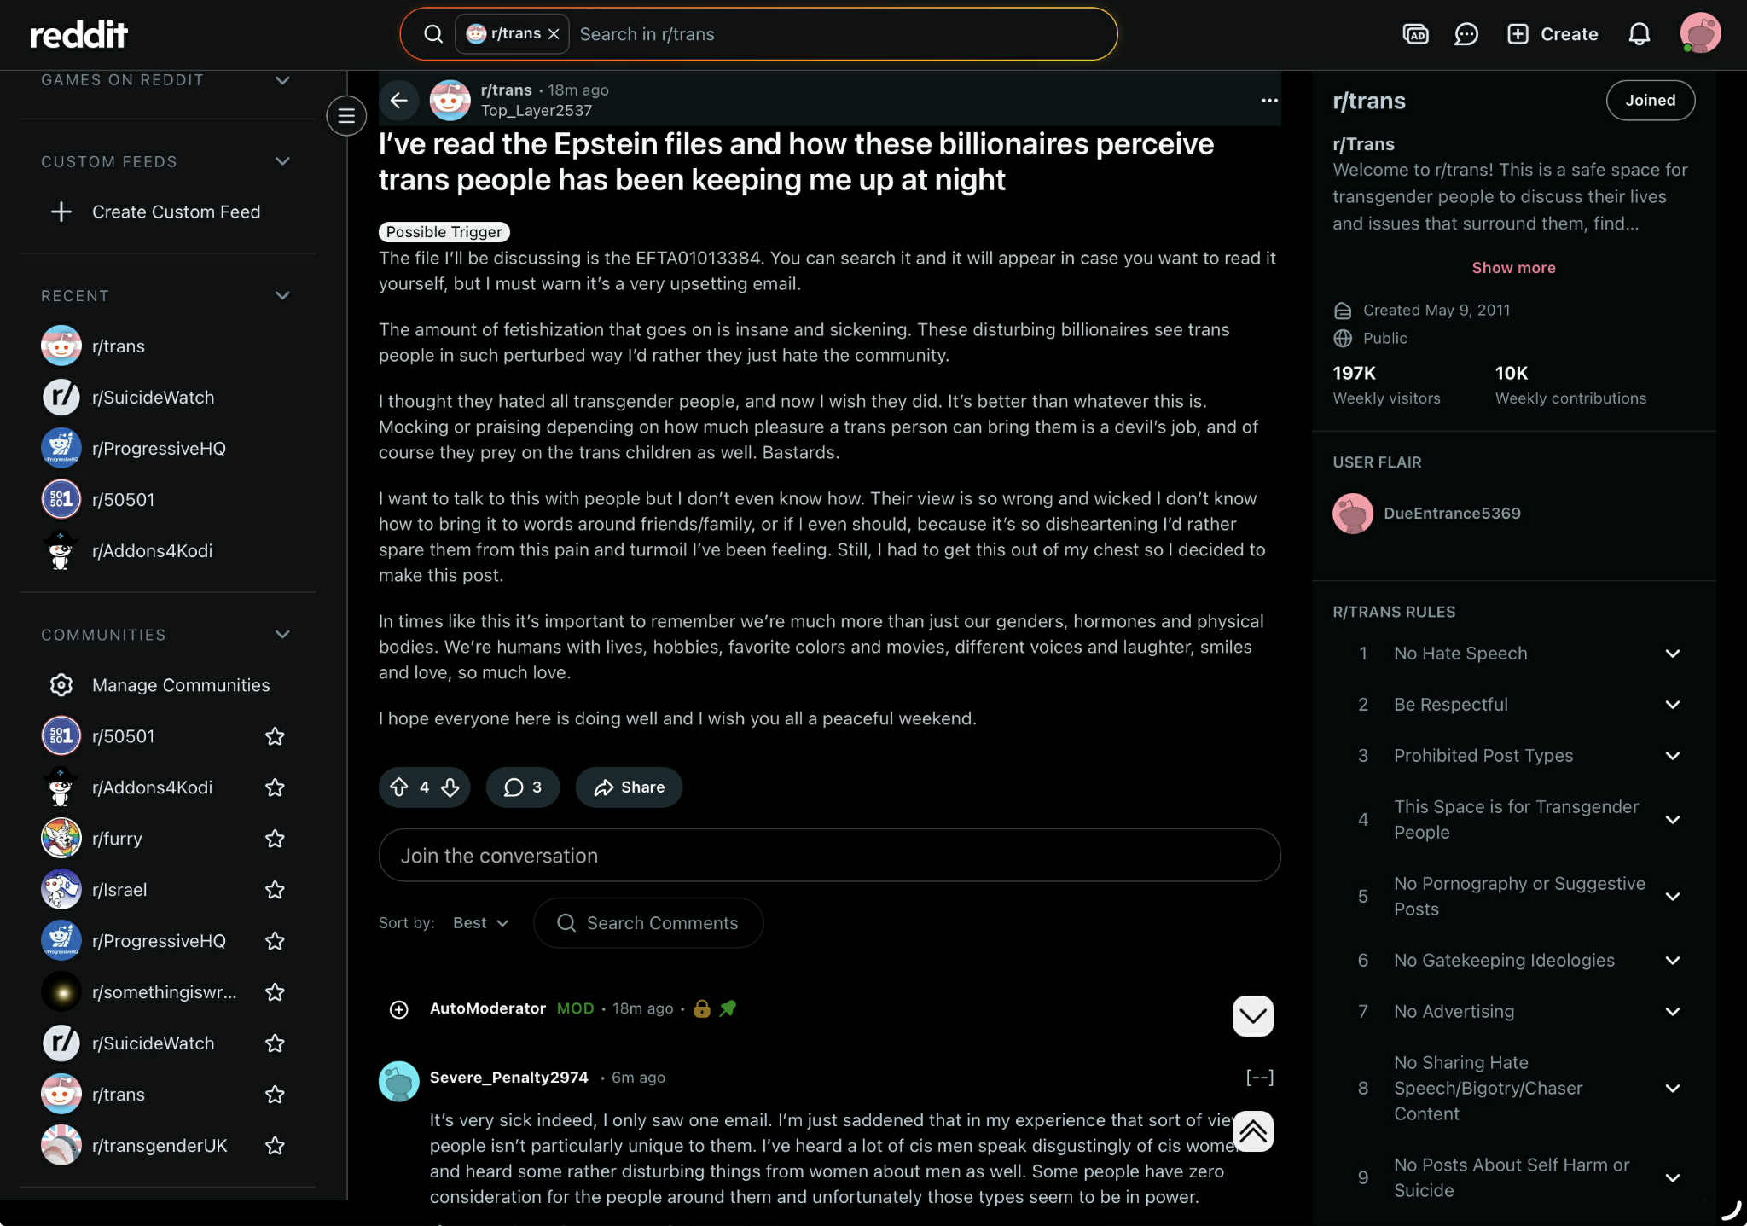
Task: Toggle the star next to r/Israel
Action: [275, 890]
